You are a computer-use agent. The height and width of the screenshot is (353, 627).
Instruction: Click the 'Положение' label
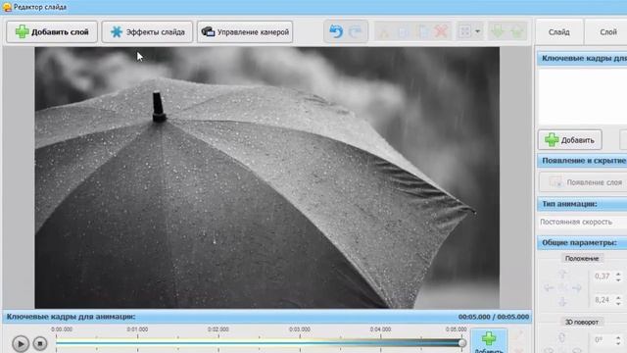(x=581, y=259)
